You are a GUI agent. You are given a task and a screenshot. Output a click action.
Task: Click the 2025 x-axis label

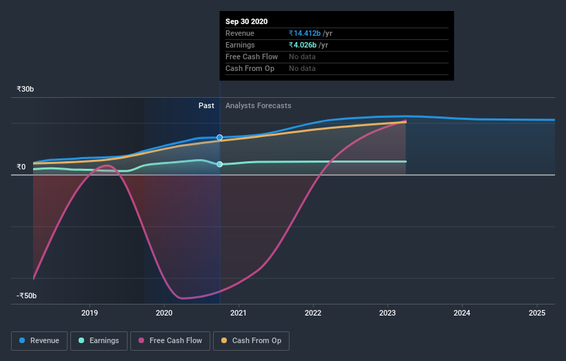(x=537, y=313)
